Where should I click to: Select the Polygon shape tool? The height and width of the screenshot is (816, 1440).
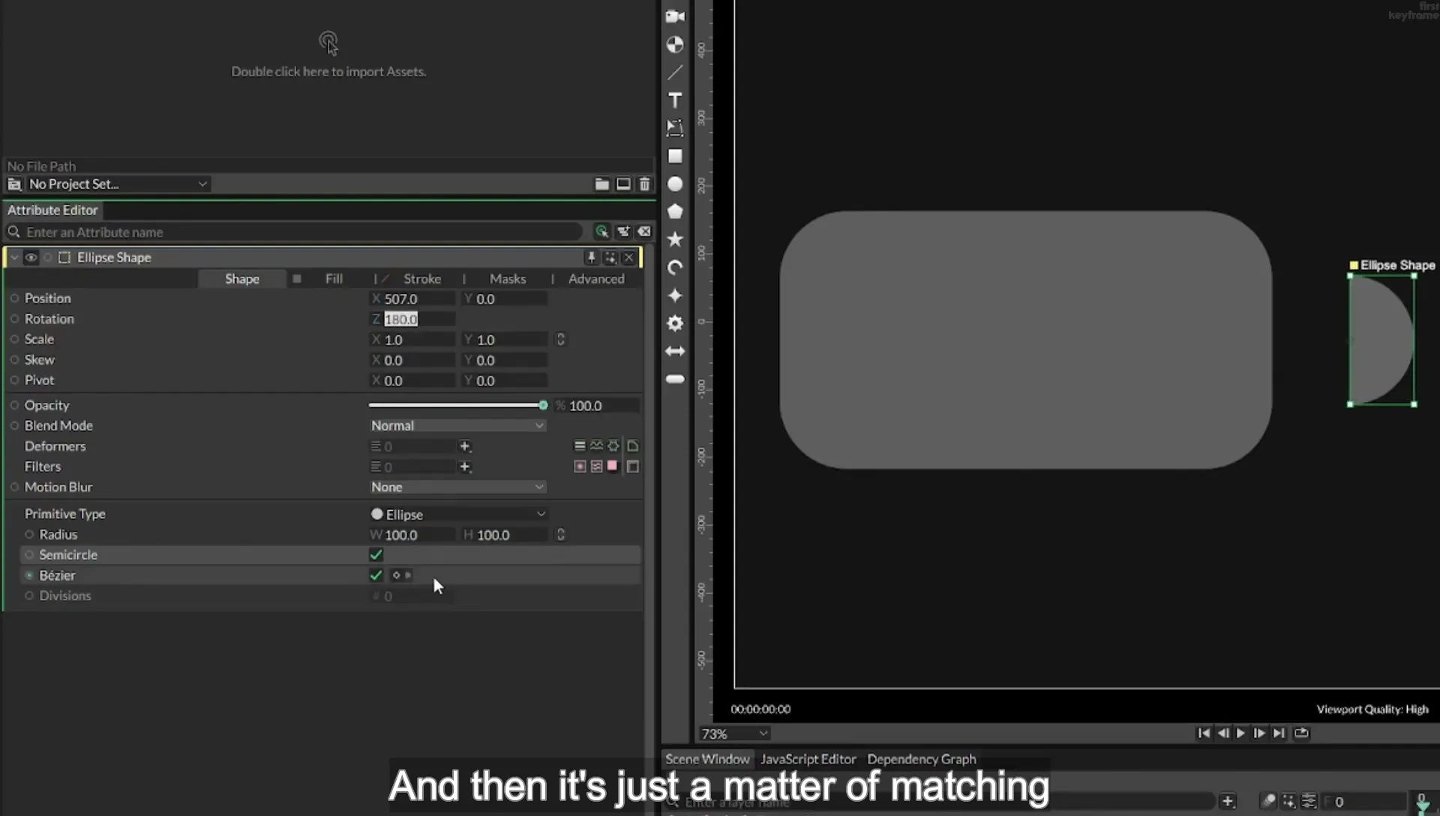675,211
